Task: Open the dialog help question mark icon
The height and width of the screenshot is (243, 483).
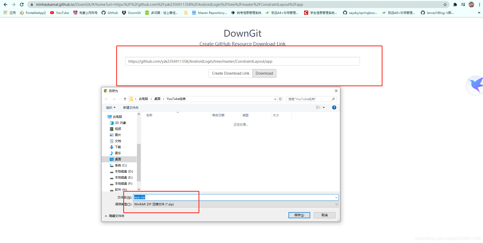Action: pos(334,107)
